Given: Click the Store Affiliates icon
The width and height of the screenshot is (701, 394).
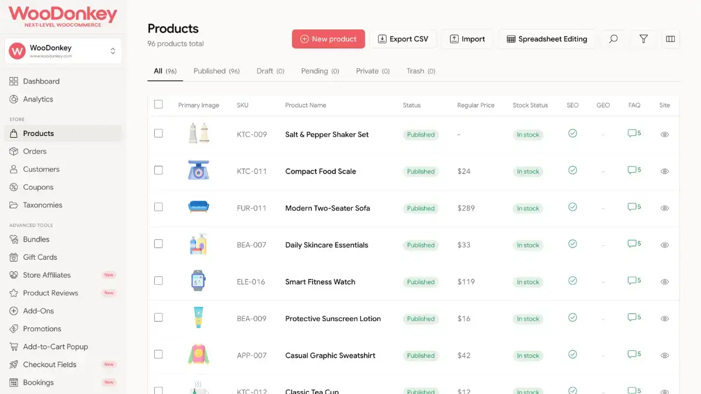Looking at the screenshot, I should click(x=14, y=275).
